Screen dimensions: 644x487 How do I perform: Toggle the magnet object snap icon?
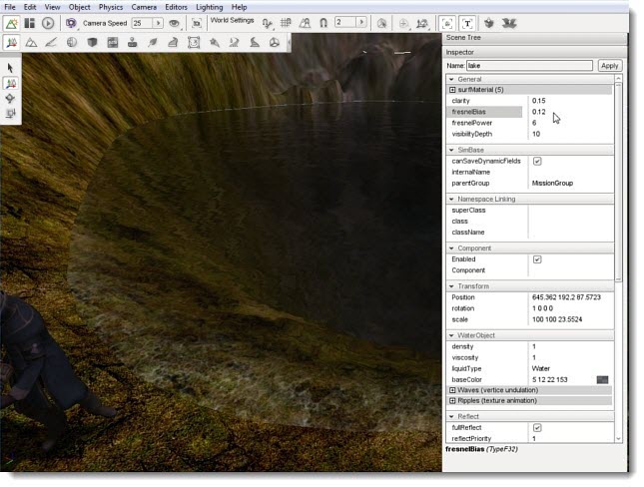(x=323, y=23)
